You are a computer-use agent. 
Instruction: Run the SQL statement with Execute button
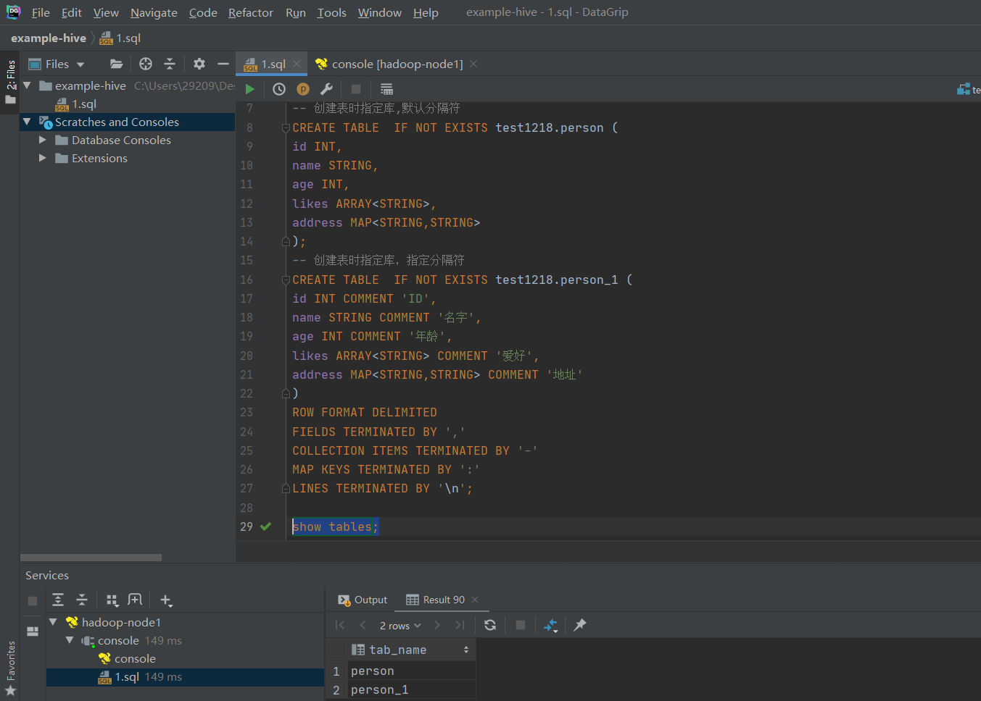[250, 89]
